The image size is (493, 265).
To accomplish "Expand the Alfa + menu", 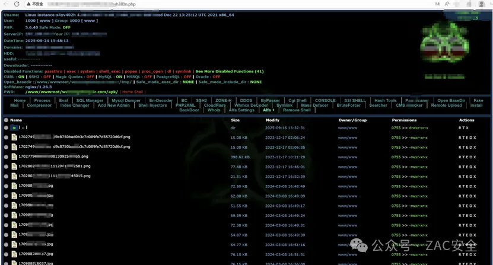I will click(x=269, y=110).
